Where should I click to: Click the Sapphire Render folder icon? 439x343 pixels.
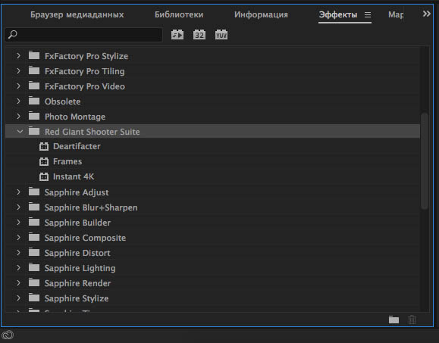click(34, 282)
